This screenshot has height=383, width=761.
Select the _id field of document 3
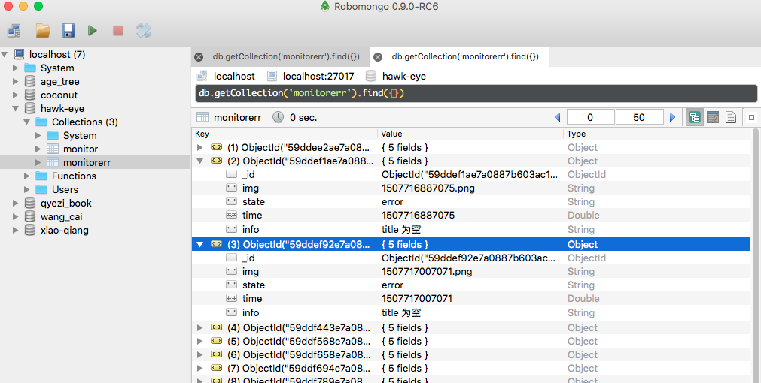(x=248, y=258)
